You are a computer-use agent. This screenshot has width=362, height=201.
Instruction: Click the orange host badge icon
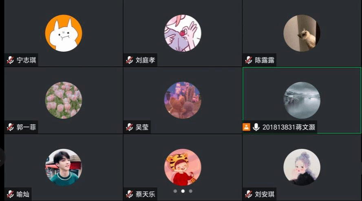(x=246, y=127)
